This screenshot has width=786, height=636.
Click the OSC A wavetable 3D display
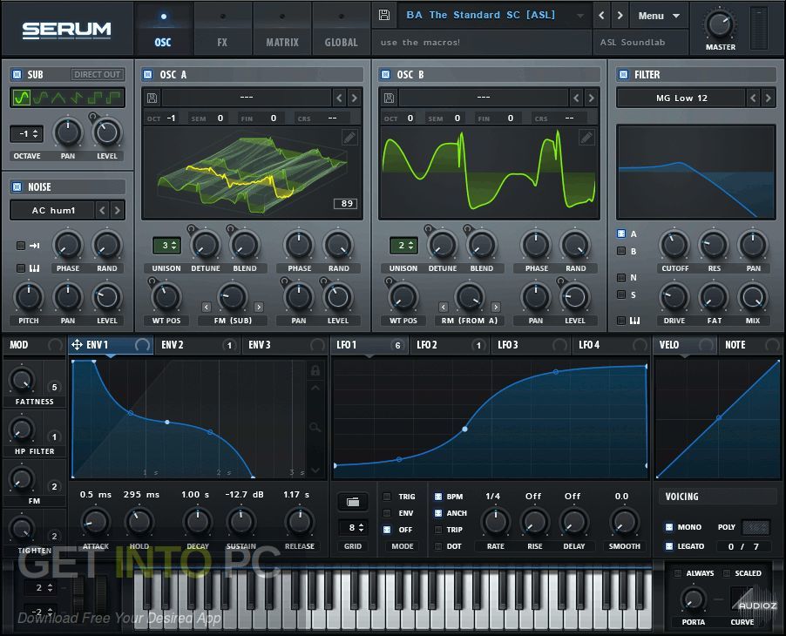pyautogui.click(x=252, y=173)
